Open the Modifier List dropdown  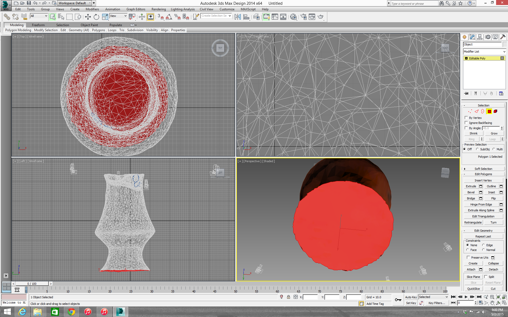[484, 52]
